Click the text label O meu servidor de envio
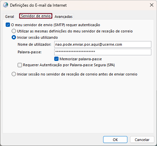Image resolution: width=157 pixels, height=146 pixels. [x=56, y=25]
